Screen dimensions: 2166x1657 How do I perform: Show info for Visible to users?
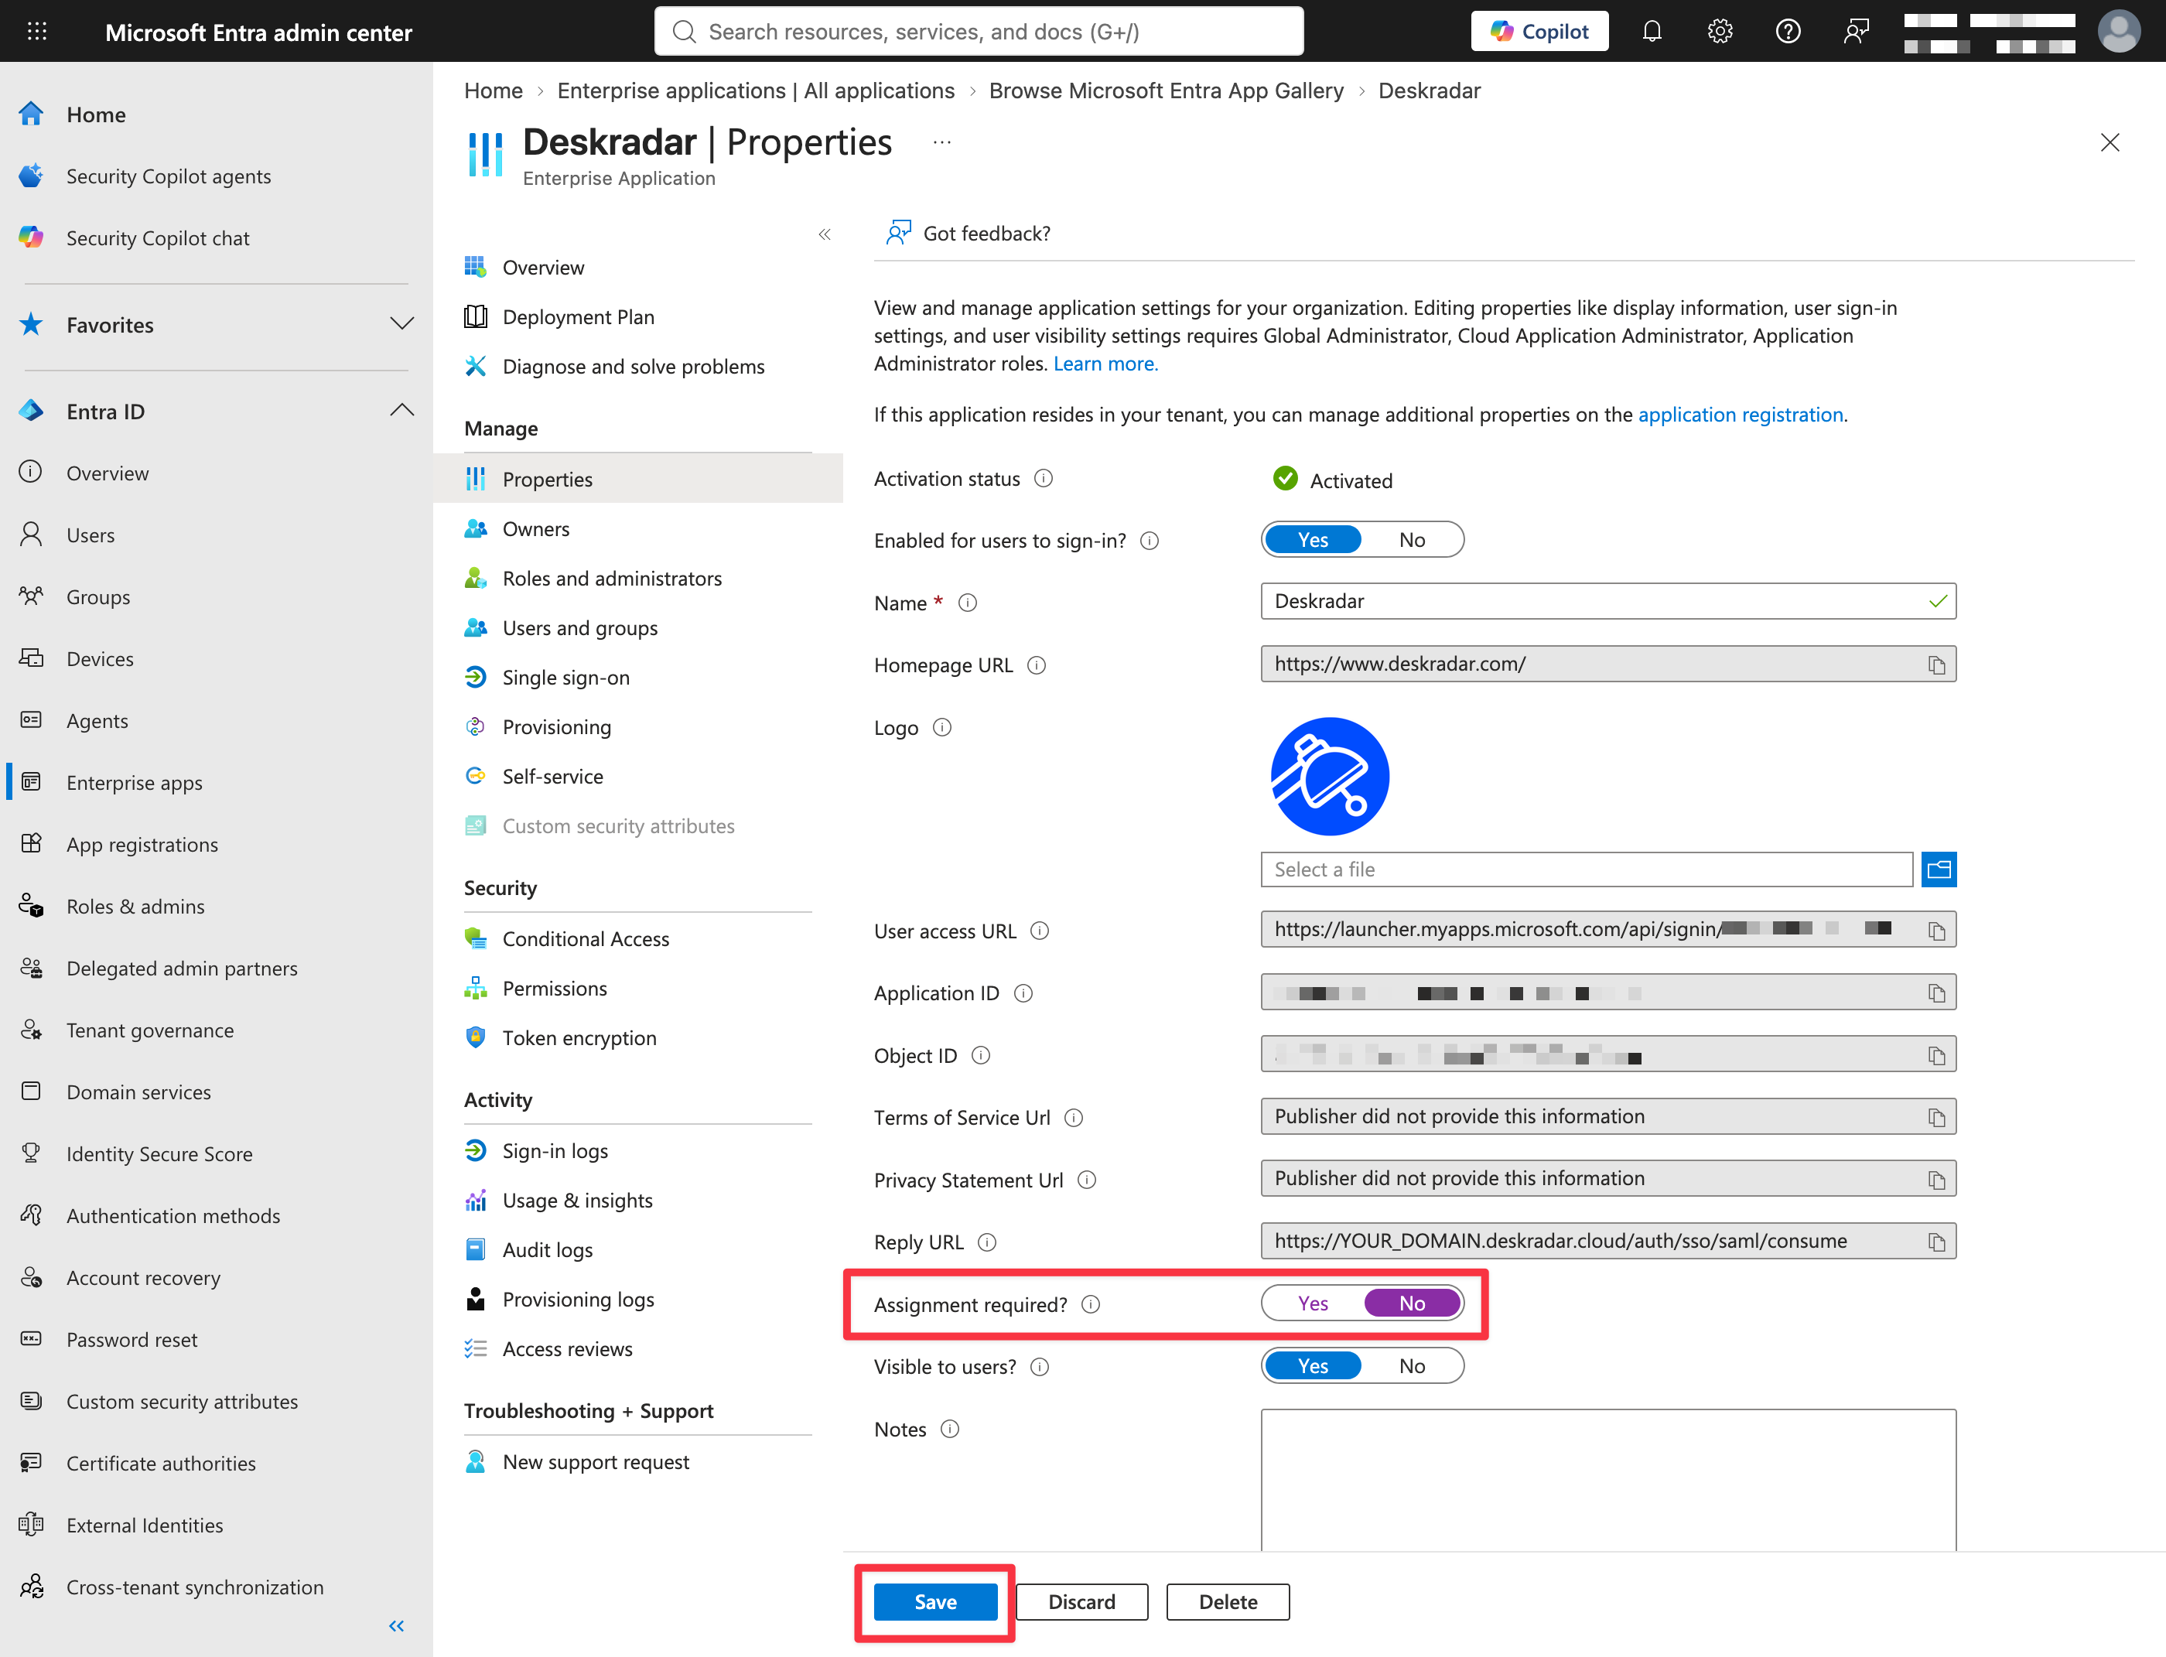pyautogui.click(x=1040, y=1366)
